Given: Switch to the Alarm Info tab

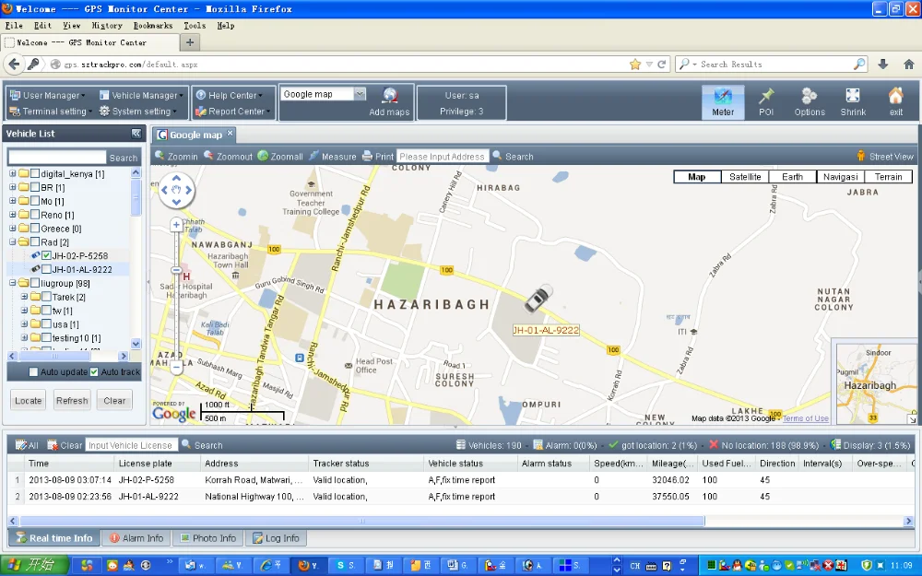Looking at the screenshot, I should tap(136, 538).
